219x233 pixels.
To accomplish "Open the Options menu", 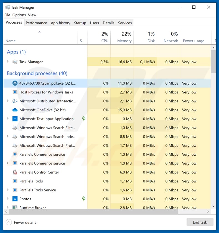I will [19, 15].
